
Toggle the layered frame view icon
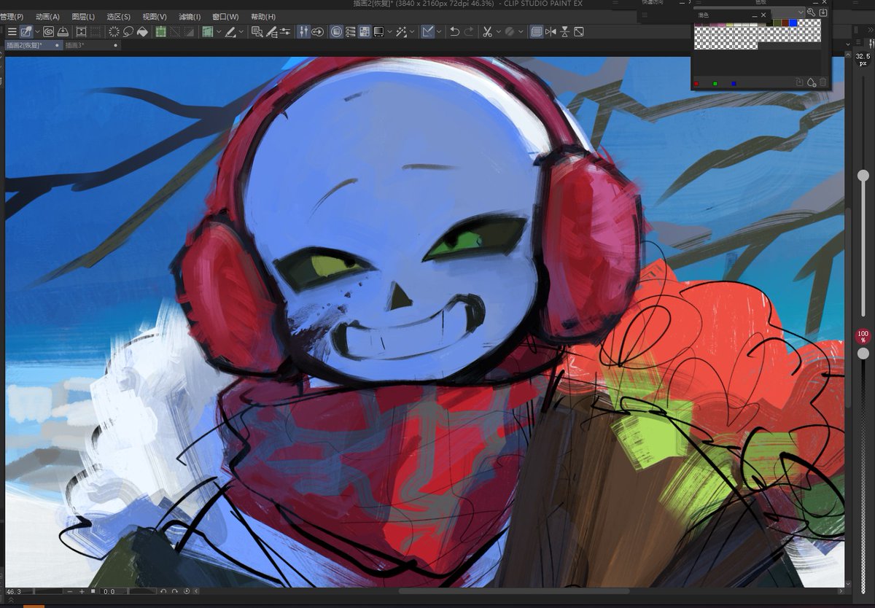click(x=537, y=31)
